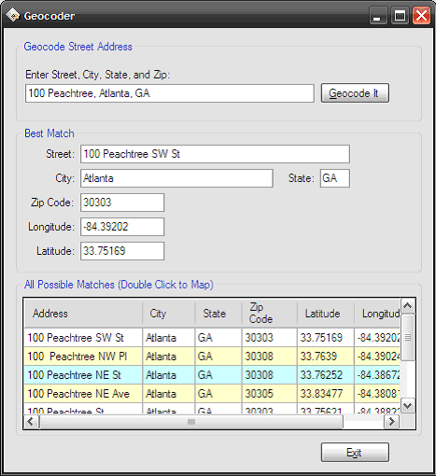Click the City field showing Atlanta
Image resolution: width=436 pixels, height=476 pixels.
[176, 178]
